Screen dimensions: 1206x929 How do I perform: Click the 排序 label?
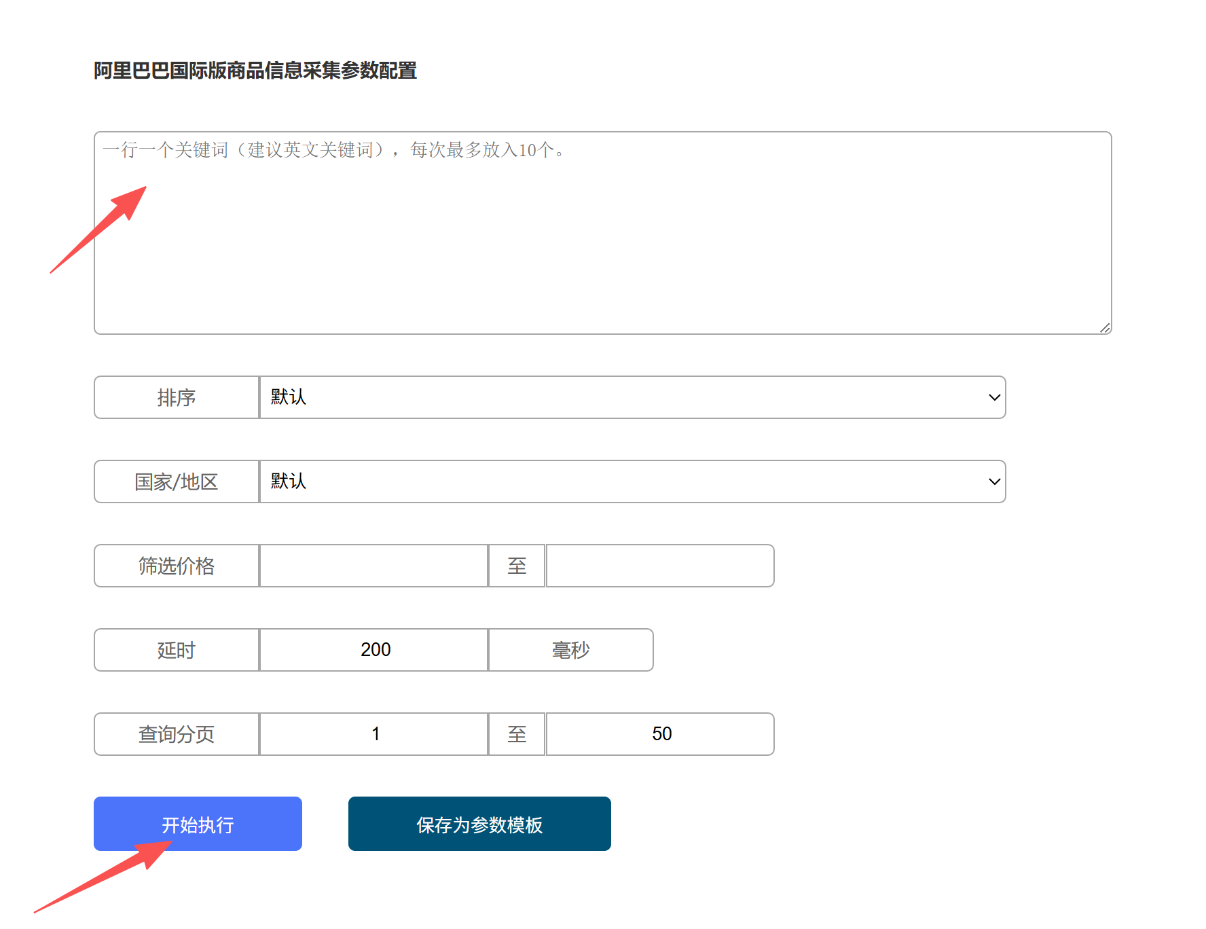(177, 397)
